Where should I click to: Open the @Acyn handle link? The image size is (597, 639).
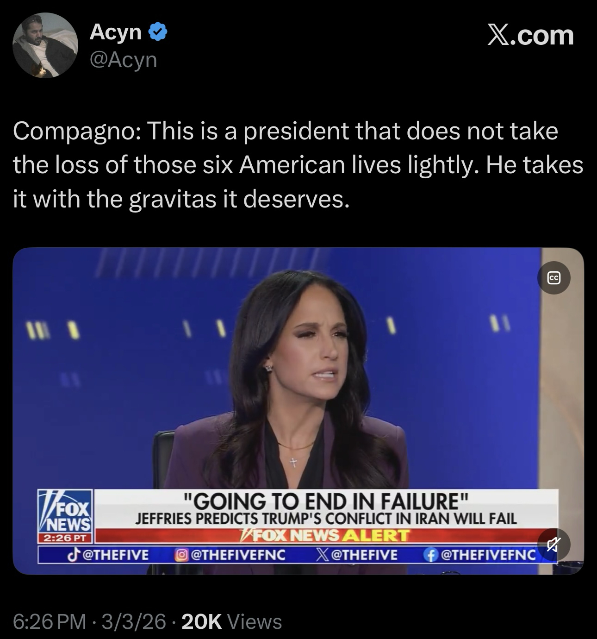click(123, 60)
